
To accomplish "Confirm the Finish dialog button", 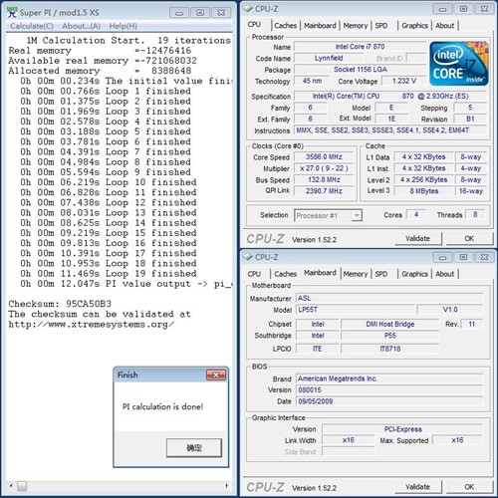I will 194,448.
